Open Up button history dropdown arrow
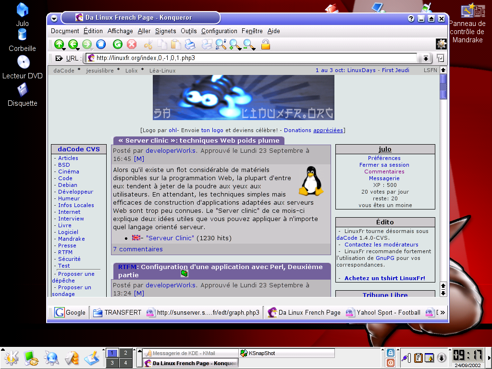Screen dimensions: 492x369 [64, 49]
